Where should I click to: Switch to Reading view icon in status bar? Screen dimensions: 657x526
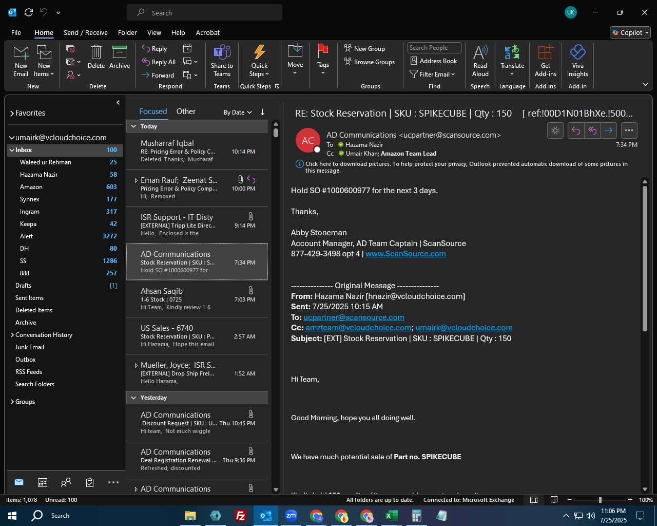554,500
